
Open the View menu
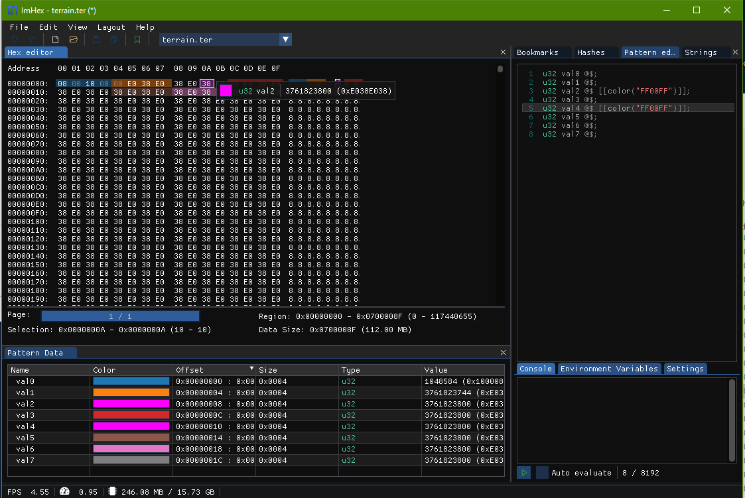click(x=78, y=27)
